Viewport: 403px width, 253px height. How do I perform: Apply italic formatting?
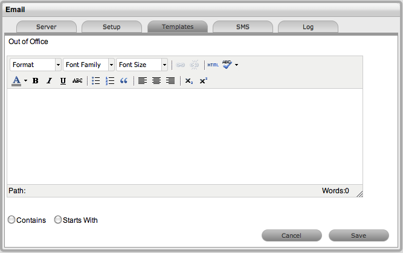[49, 80]
